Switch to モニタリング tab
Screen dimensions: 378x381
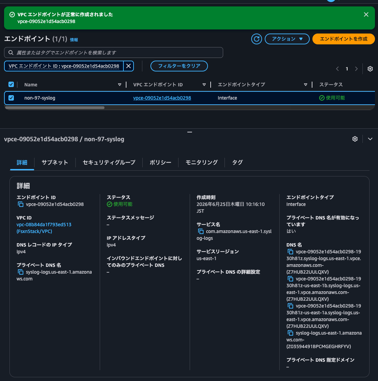pyautogui.click(x=202, y=163)
